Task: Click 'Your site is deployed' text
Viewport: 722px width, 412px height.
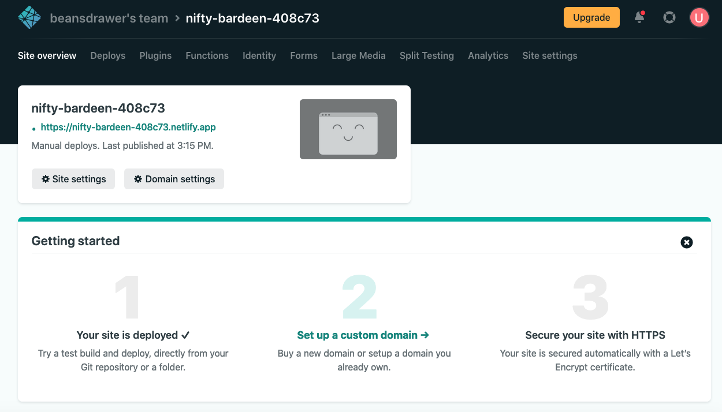Action: coord(133,335)
